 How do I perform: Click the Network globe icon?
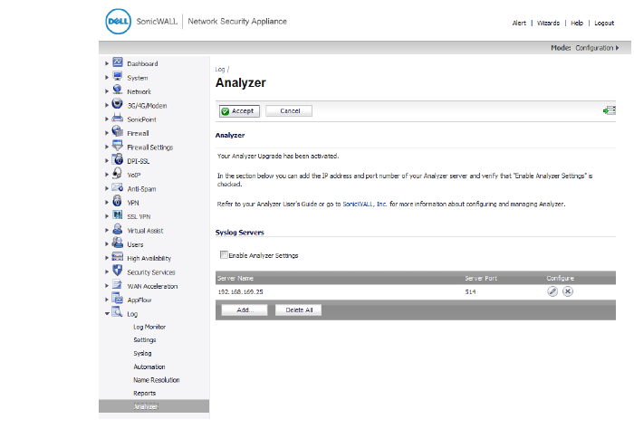117,90
